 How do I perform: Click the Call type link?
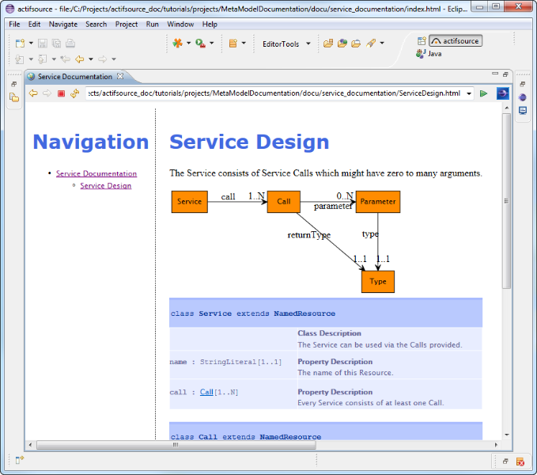pyautogui.click(x=206, y=392)
